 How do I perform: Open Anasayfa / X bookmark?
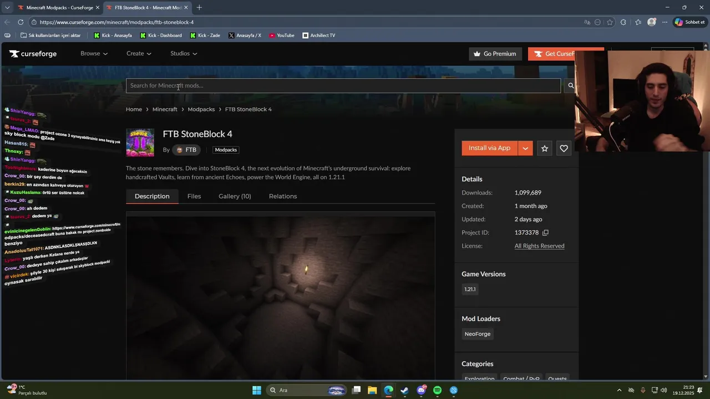click(x=245, y=35)
